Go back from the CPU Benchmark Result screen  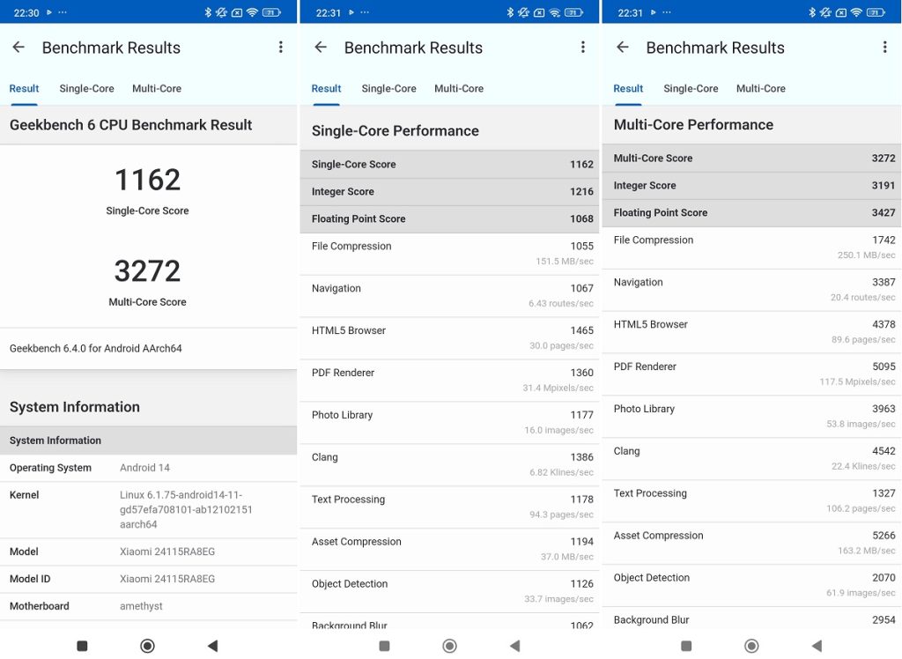pos(19,48)
